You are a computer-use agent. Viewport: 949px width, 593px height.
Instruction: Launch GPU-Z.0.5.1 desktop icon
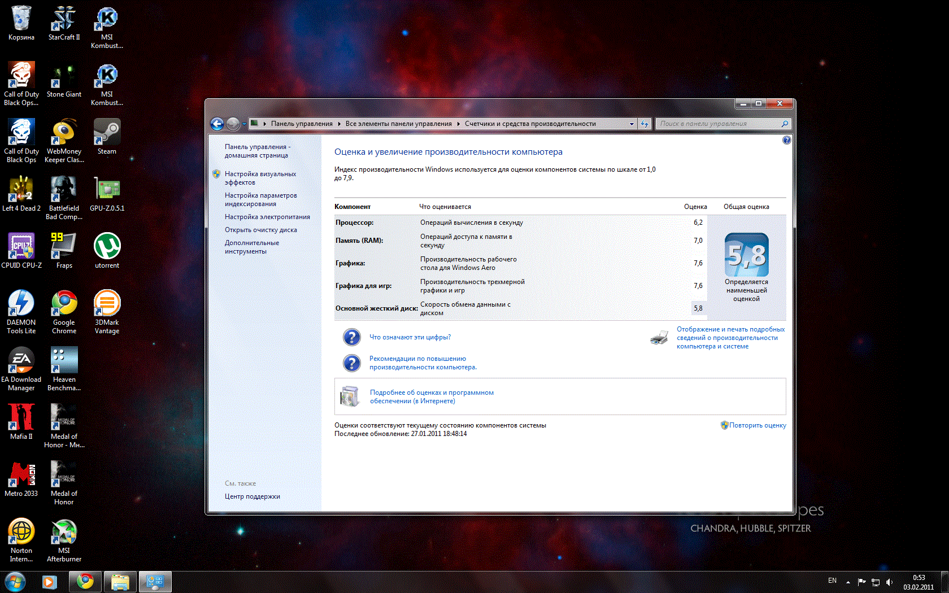pos(107,194)
